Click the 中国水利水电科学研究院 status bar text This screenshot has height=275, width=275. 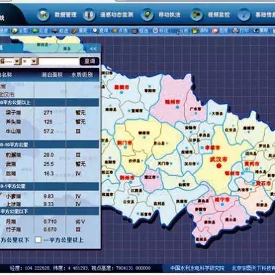click(x=197, y=268)
